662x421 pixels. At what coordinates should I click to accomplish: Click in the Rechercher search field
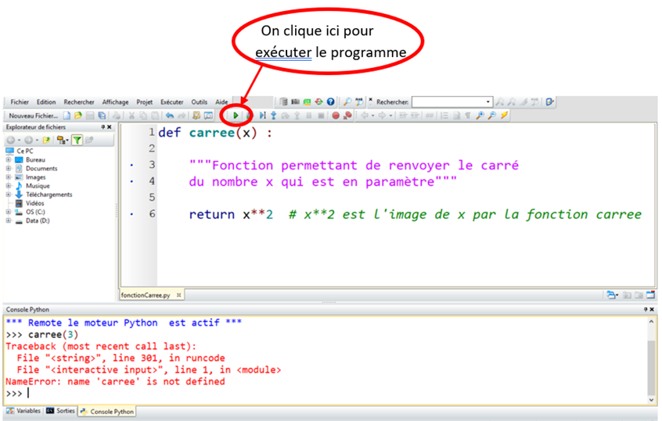tap(448, 102)
